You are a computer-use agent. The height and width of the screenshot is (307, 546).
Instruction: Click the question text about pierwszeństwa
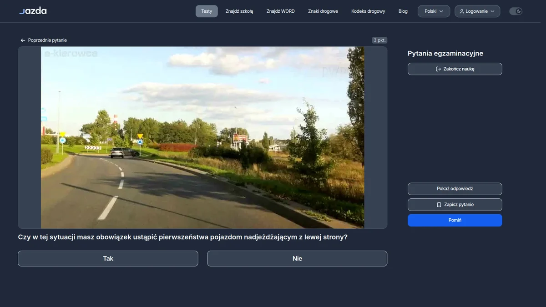coord(182,237)
